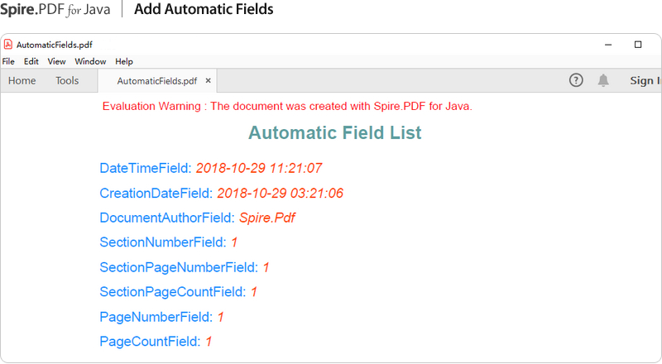Click the Sign In button
Screen dimensions: 662x364
click(645, 81)
